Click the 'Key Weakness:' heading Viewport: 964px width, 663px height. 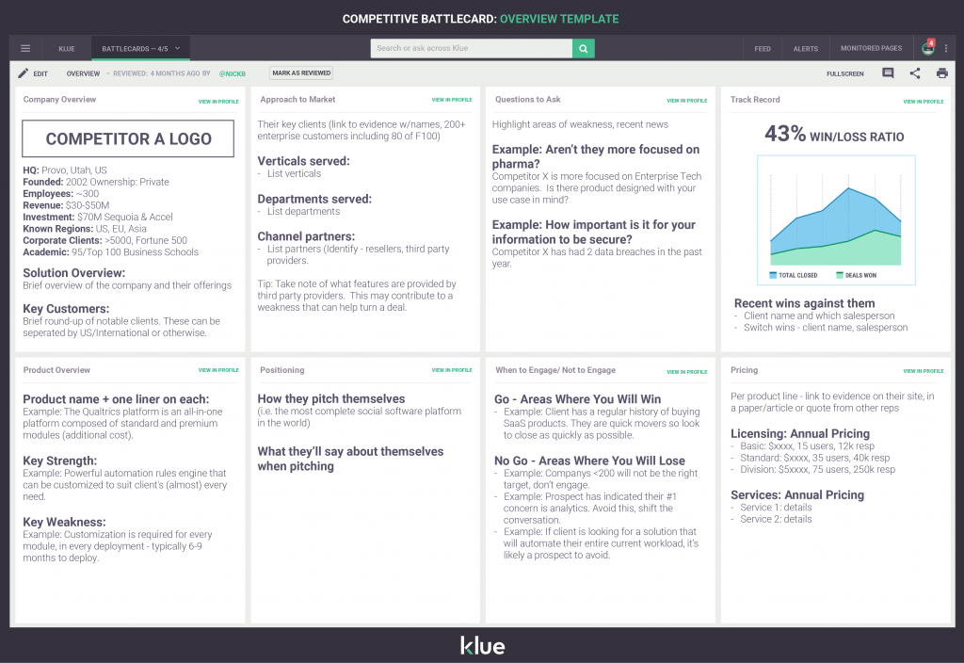coord(65,522)
